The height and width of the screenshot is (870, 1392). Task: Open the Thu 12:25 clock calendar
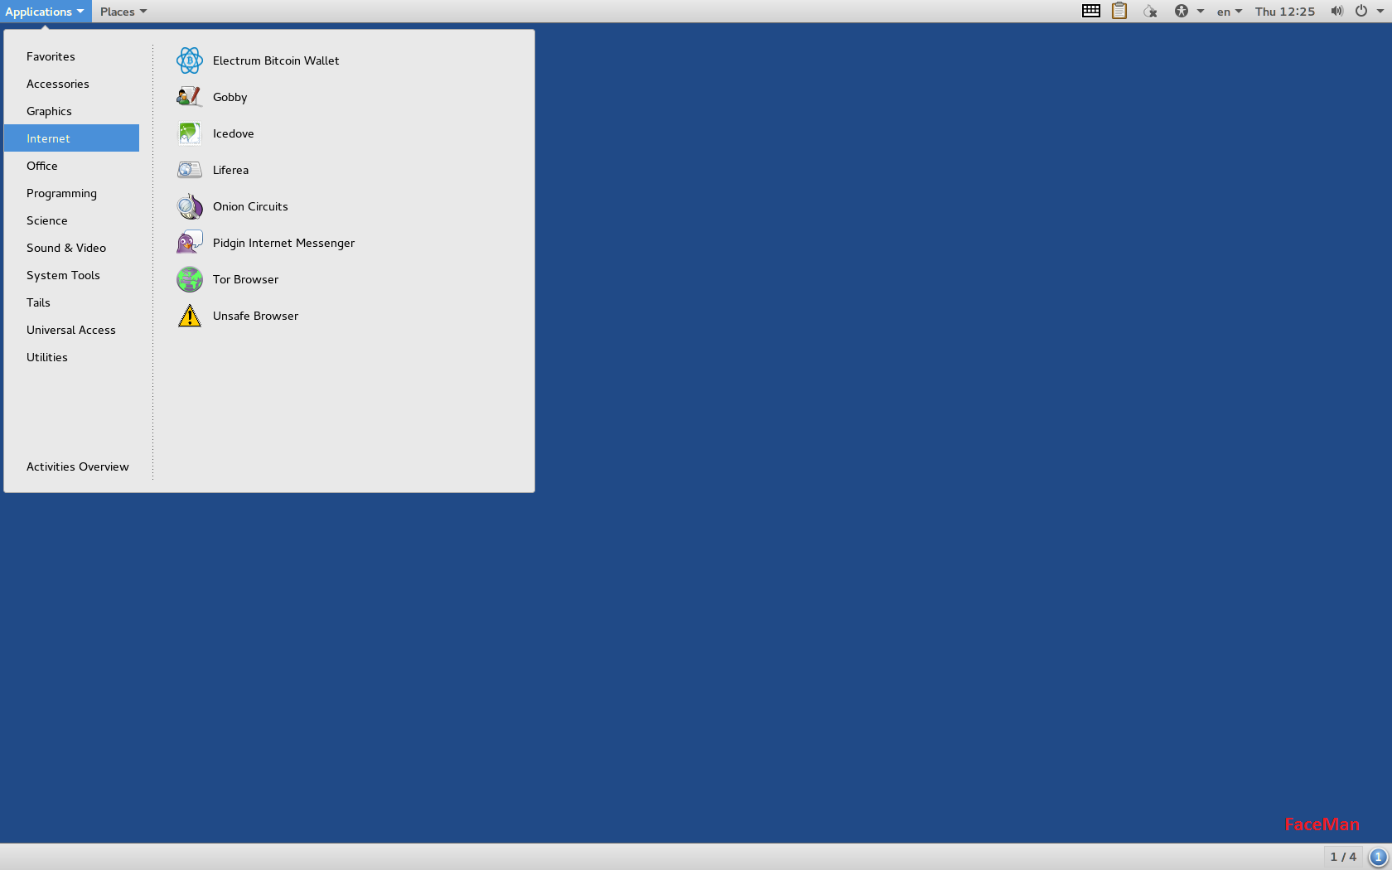[x=1285, y=12]
